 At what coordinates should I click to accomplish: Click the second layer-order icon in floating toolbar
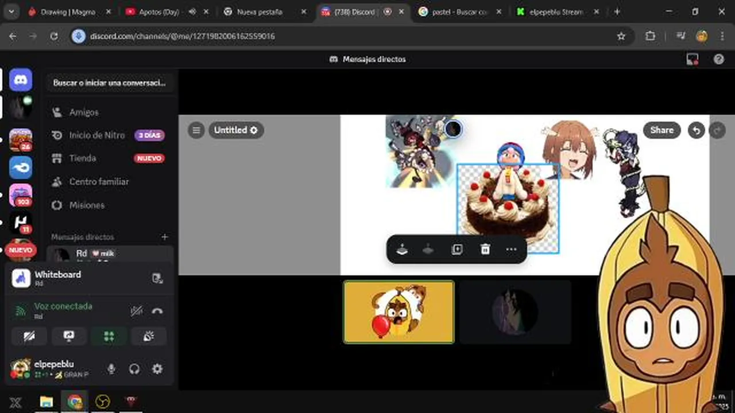428,250
